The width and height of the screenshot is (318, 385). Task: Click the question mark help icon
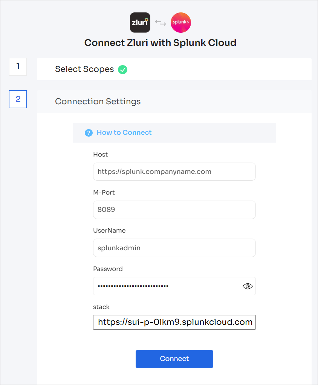(89, 133)
